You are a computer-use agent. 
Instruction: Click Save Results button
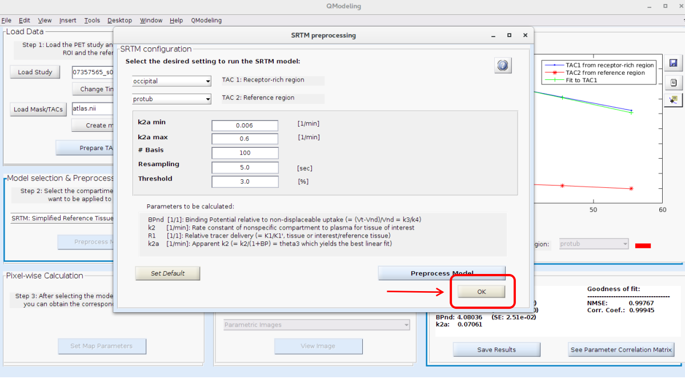(496, 349)
